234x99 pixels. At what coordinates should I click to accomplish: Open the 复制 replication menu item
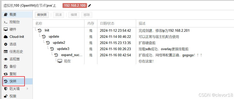(17, 74)
